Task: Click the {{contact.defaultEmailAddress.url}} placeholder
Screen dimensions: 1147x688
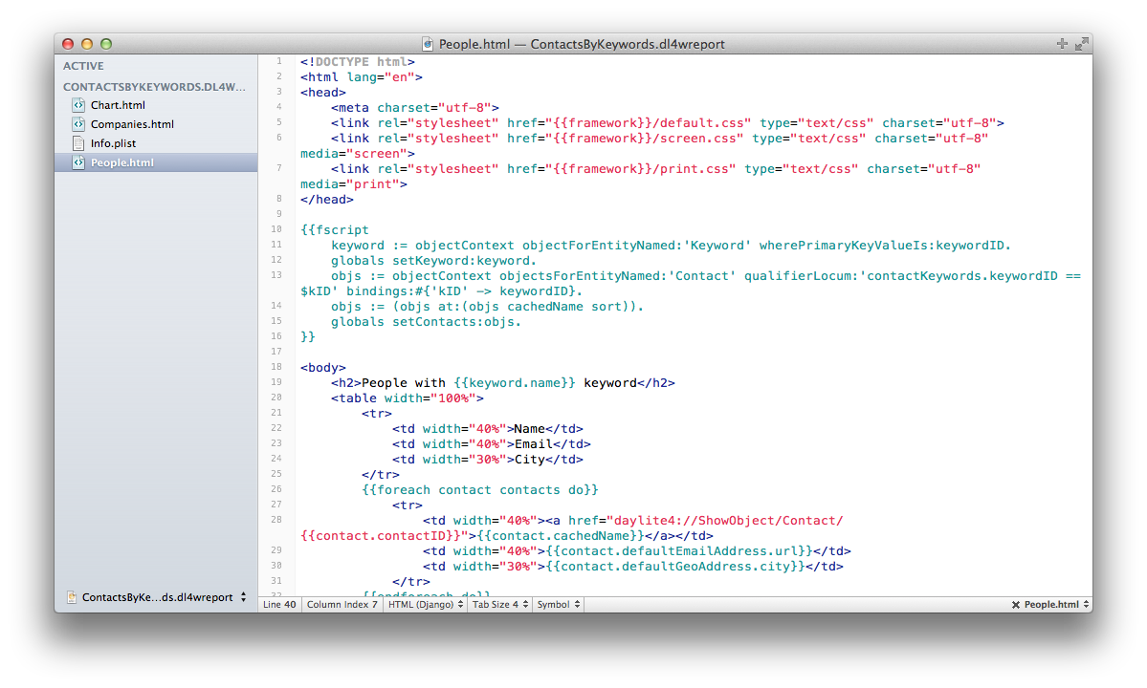Action: [x=679, y=551]
